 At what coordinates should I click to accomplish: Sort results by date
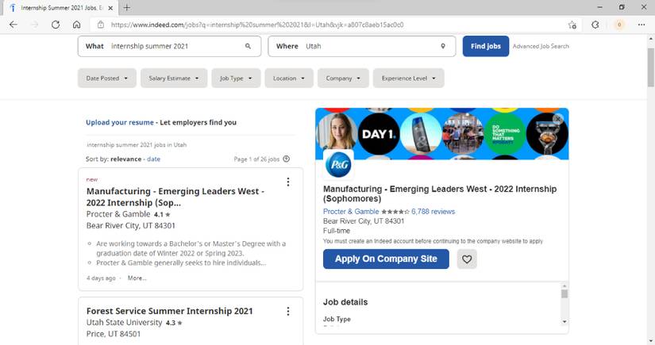(x=154, y=159)
